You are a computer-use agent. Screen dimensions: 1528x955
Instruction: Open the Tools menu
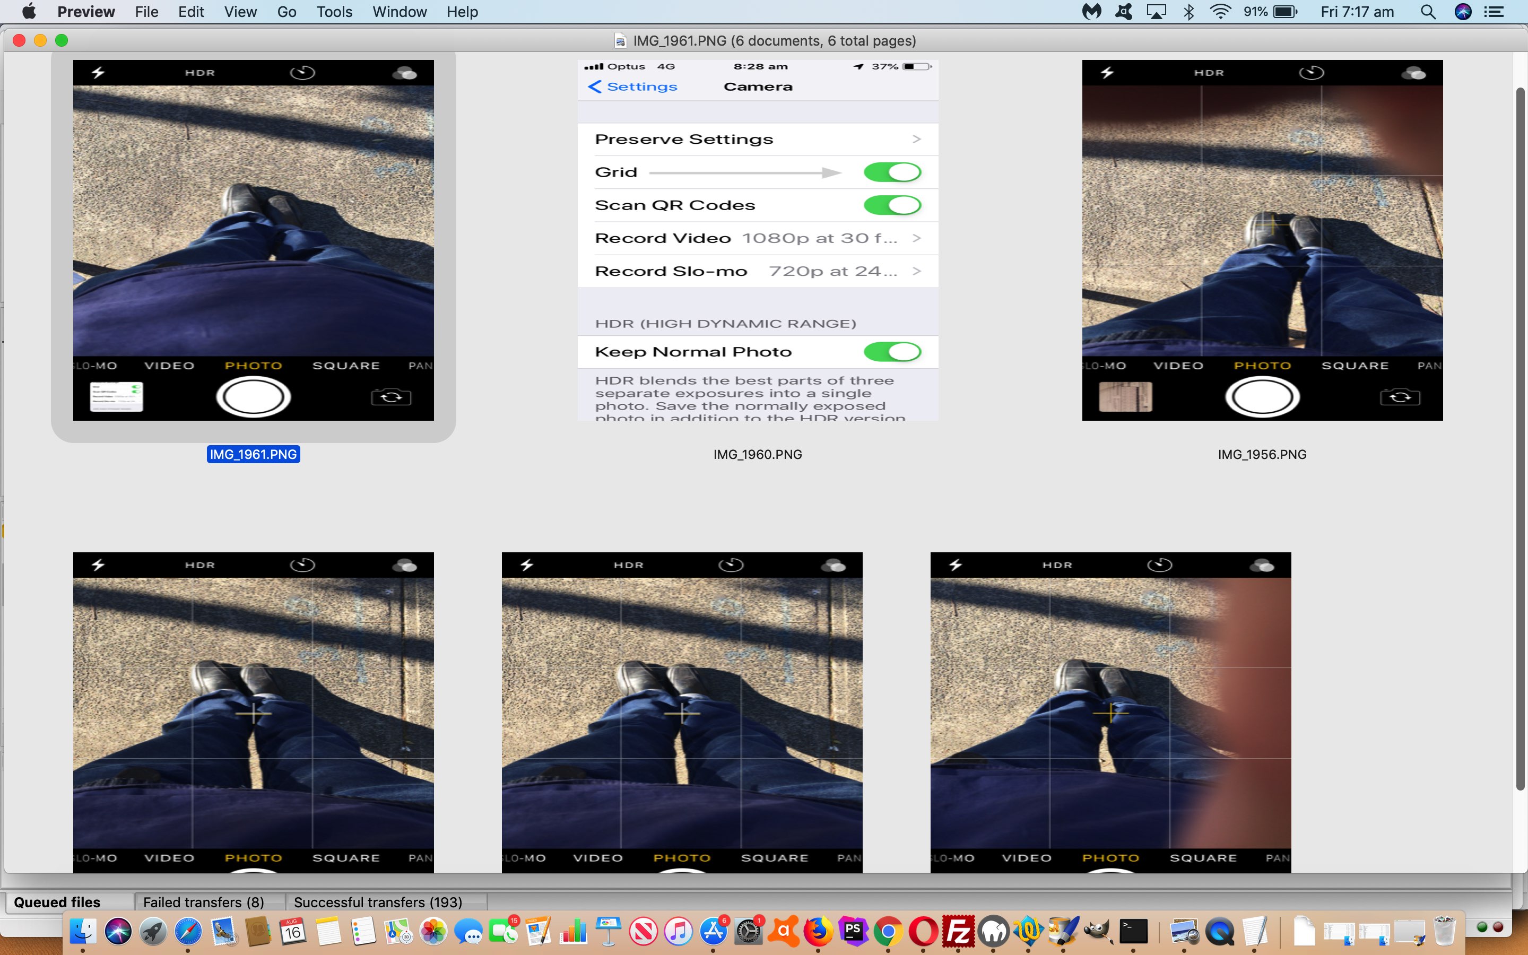tap(334, 12)
